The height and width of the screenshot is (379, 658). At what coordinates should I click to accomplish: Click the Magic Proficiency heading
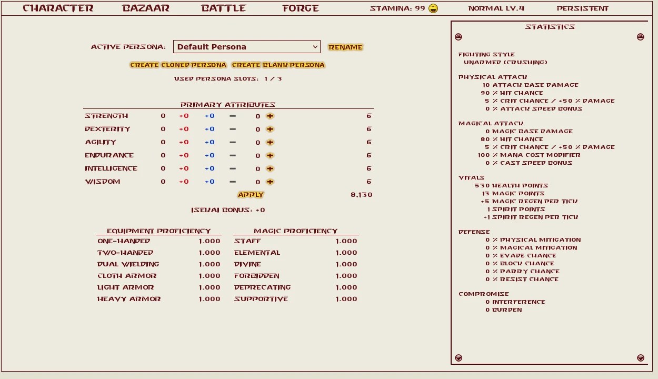tap(296, 231)
